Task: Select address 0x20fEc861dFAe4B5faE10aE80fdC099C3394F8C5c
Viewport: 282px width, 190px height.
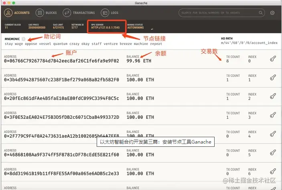Action: (x=61, y=98)
